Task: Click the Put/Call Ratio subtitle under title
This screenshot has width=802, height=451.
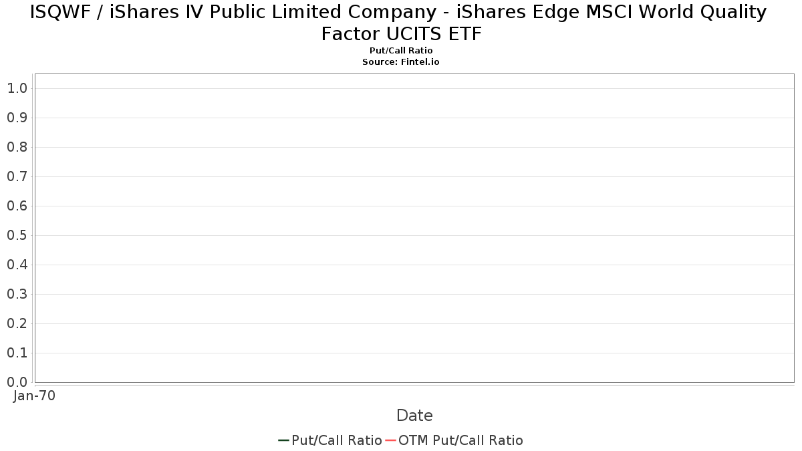Action: 401,51
